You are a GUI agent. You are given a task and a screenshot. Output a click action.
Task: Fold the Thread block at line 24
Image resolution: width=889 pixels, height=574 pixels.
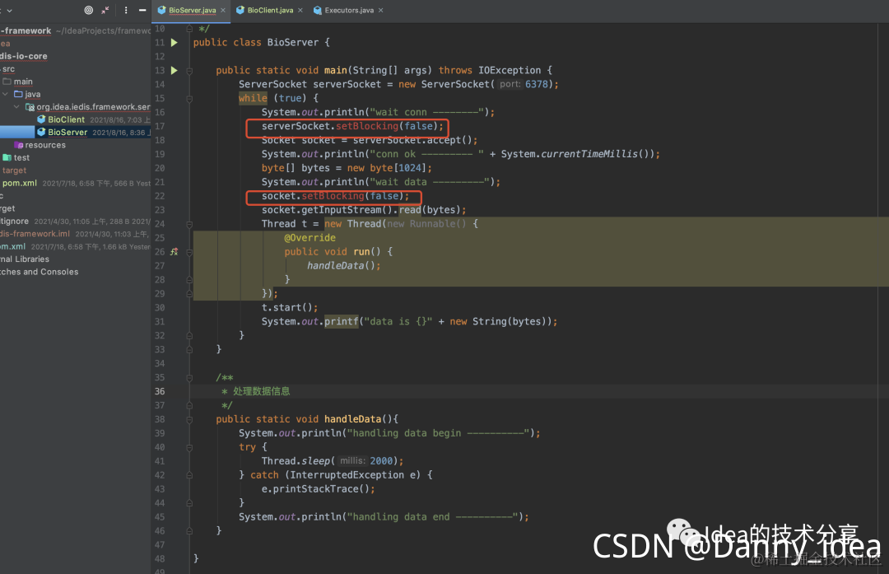pos(189,224)
